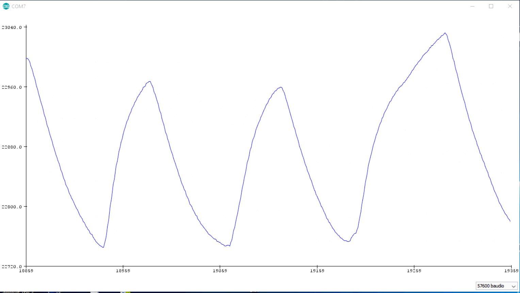
Task: Select the 22720.0 Y-axis origin label
Action: (12, 266)
